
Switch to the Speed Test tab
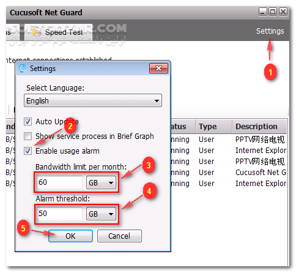point(59,32)
